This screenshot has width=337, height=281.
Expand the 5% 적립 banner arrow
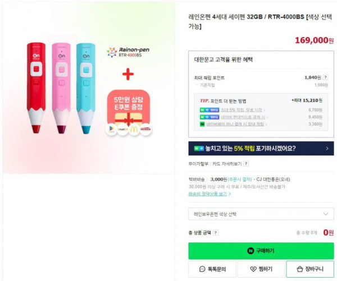[x=327, y=148]
